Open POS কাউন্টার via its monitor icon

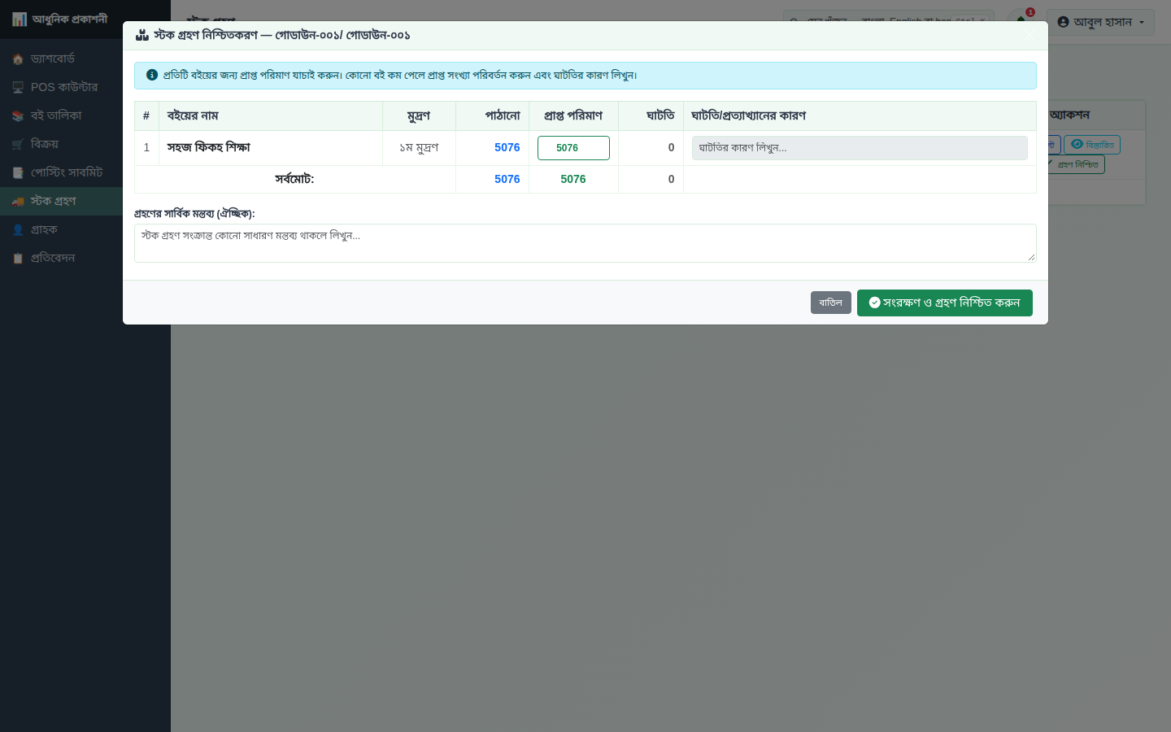coord(18,88)
